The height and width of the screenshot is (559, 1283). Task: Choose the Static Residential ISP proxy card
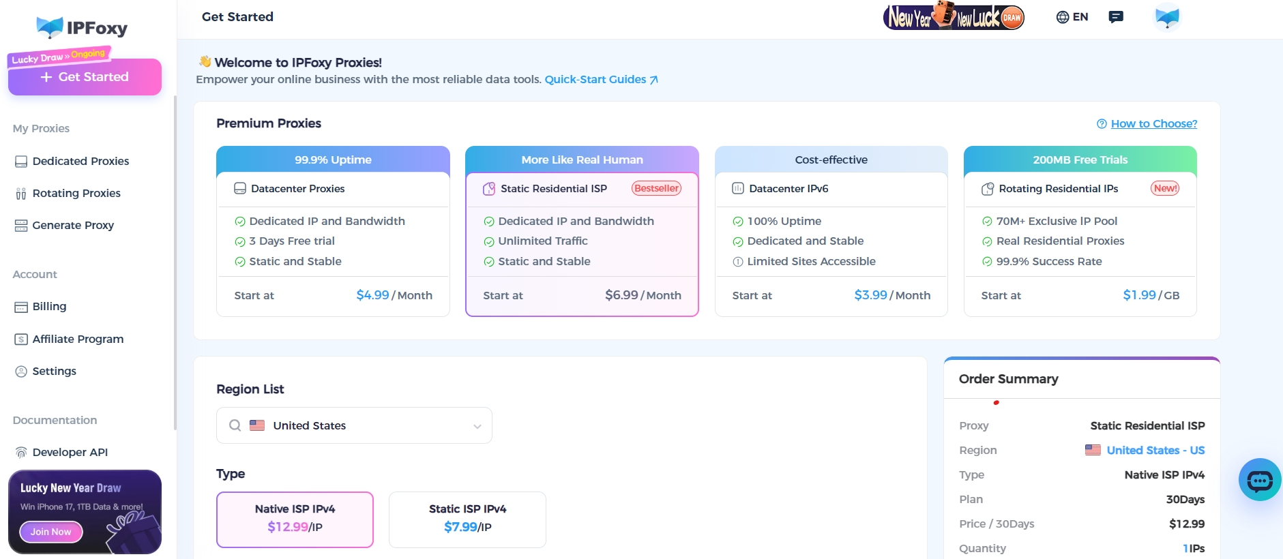click(582, 232)
